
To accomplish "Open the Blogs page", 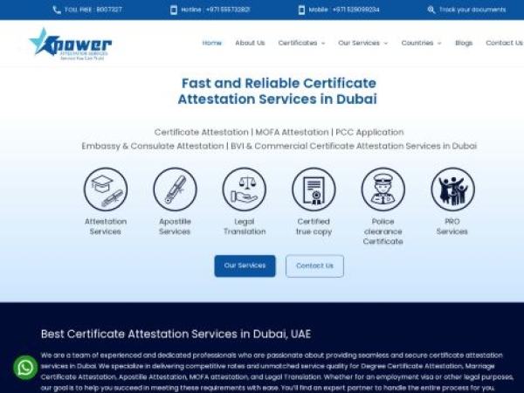I will coord(464,43).
